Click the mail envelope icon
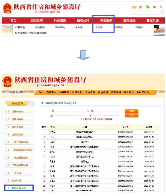Viewport: 166px width, 196px height. pyautogui.click(x=134, y=7)
